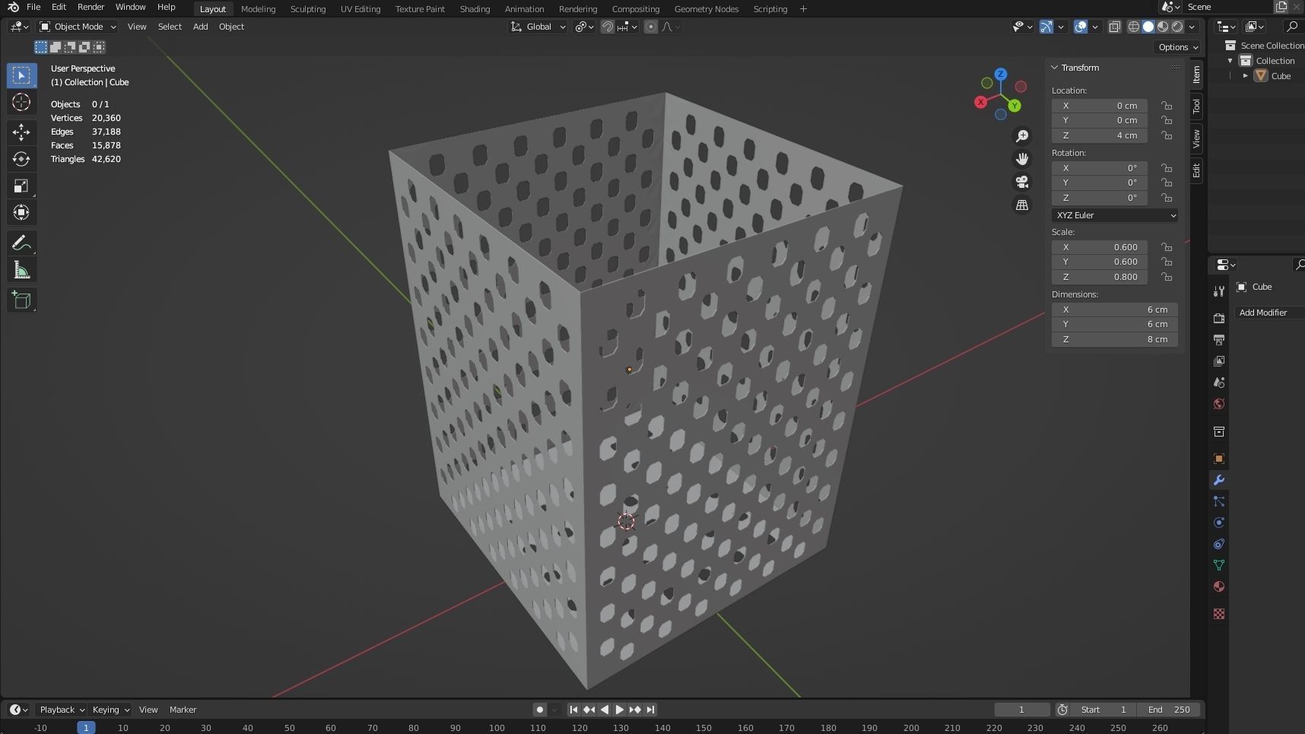The height and width of the screenshot is (734, 1305).
Task: Open the File menu
Action: [x=33, y=7]
